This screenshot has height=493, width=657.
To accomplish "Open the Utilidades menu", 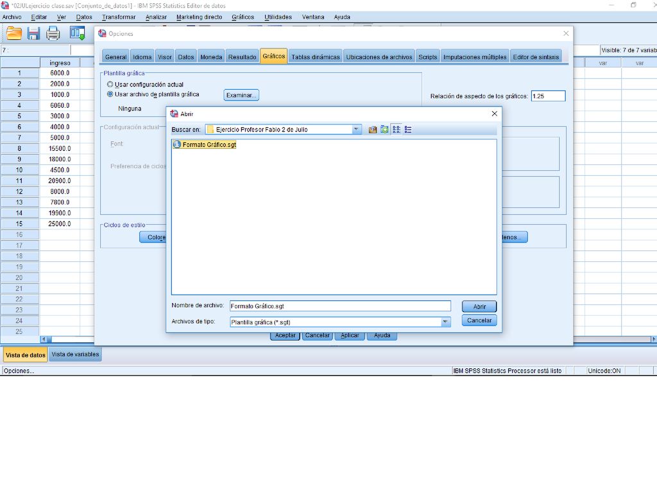I will click(x=278, y=17).
